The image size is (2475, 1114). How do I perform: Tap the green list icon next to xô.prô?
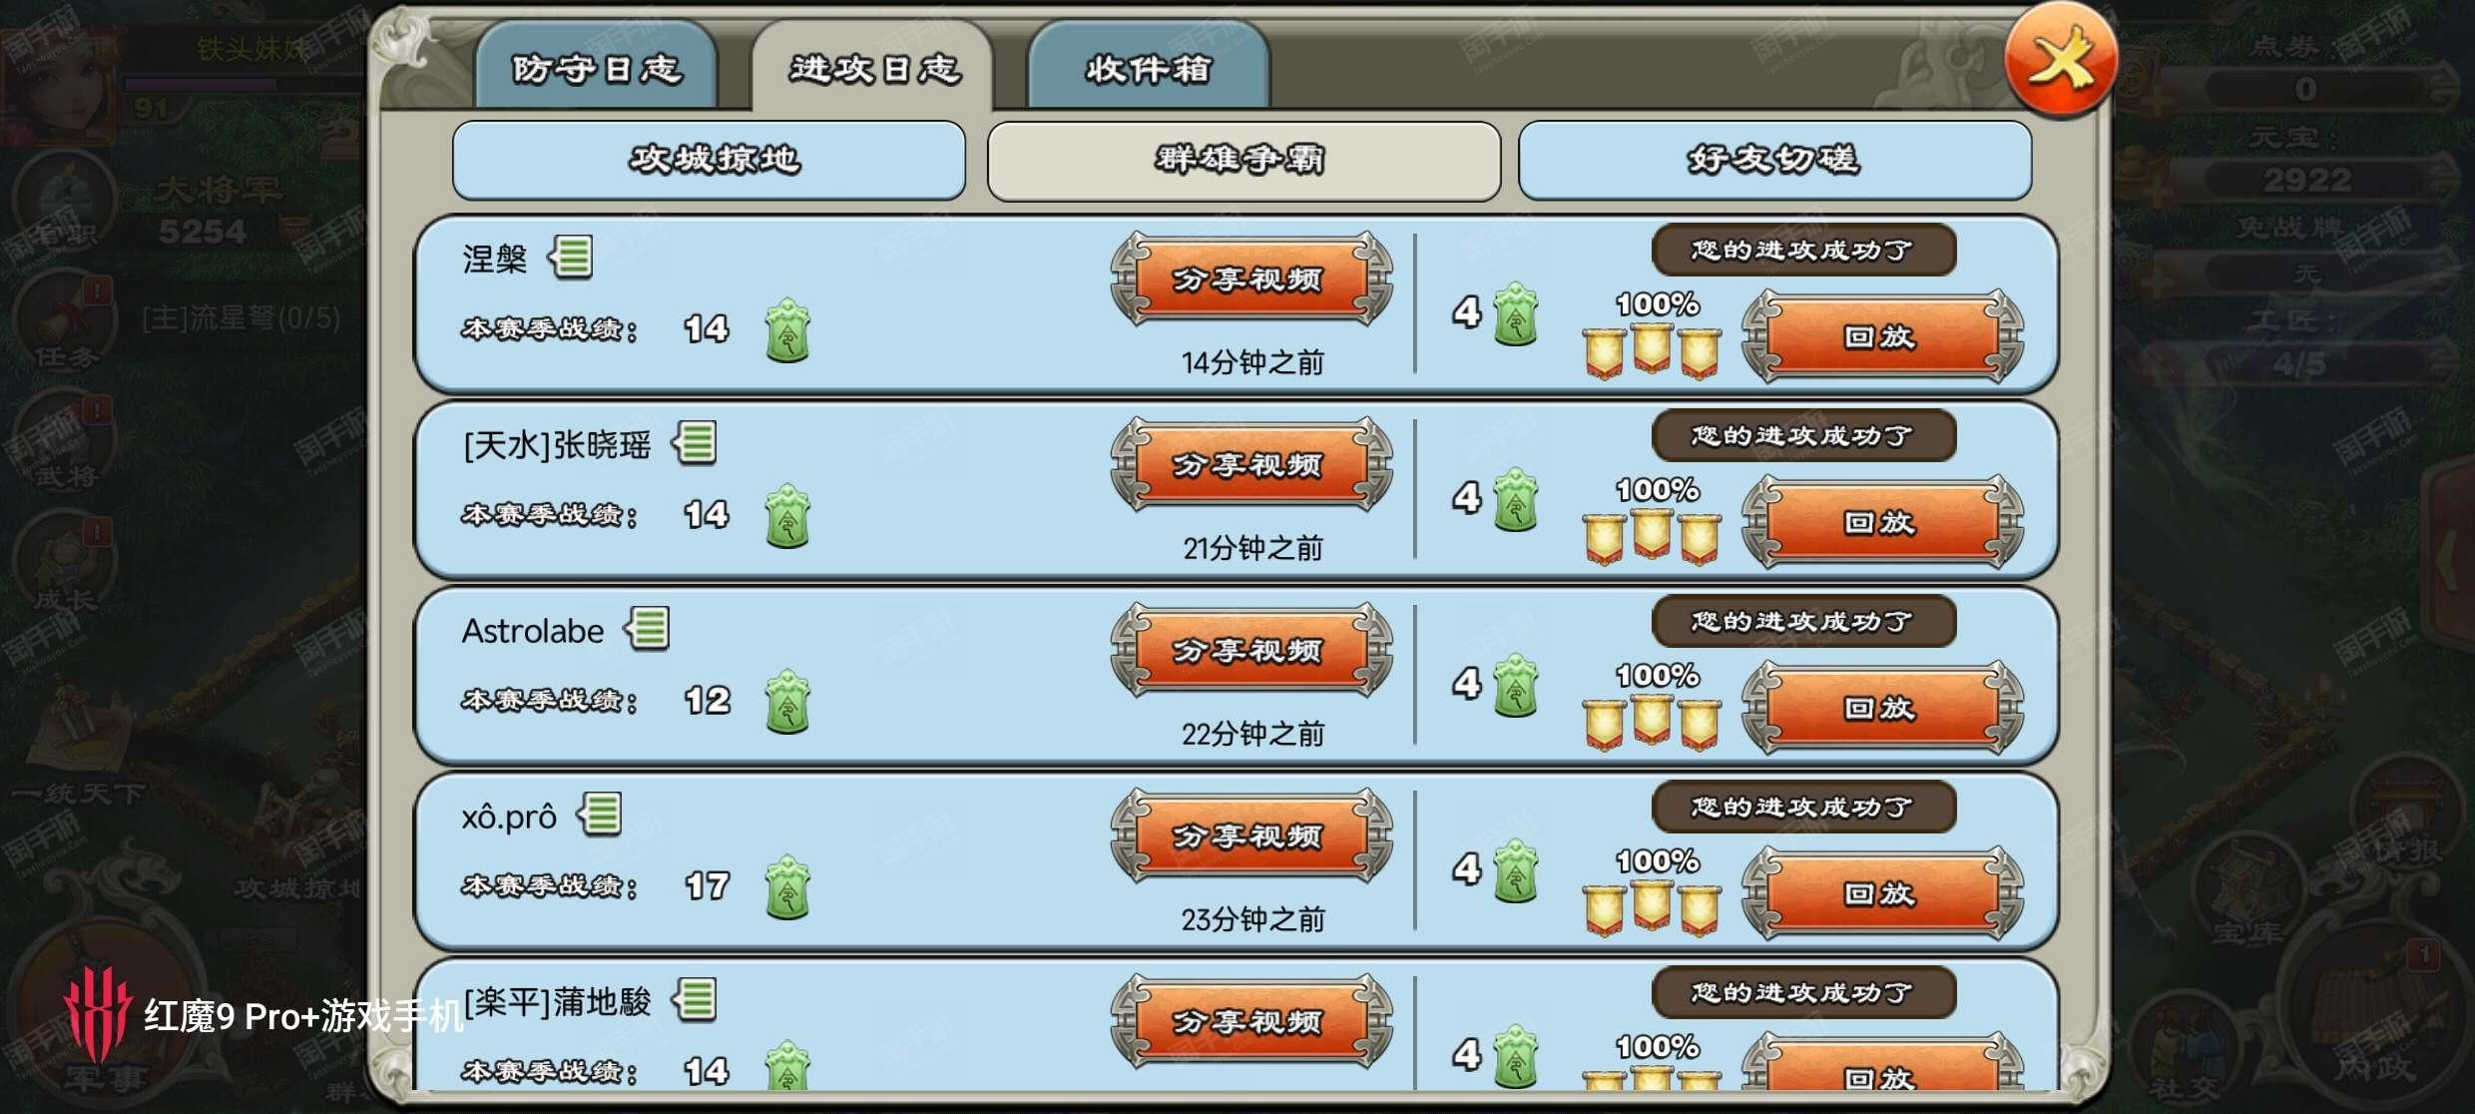point(601,815)
